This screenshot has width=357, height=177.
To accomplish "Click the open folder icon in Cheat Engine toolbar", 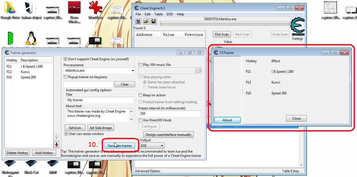I will click(146, 22).
